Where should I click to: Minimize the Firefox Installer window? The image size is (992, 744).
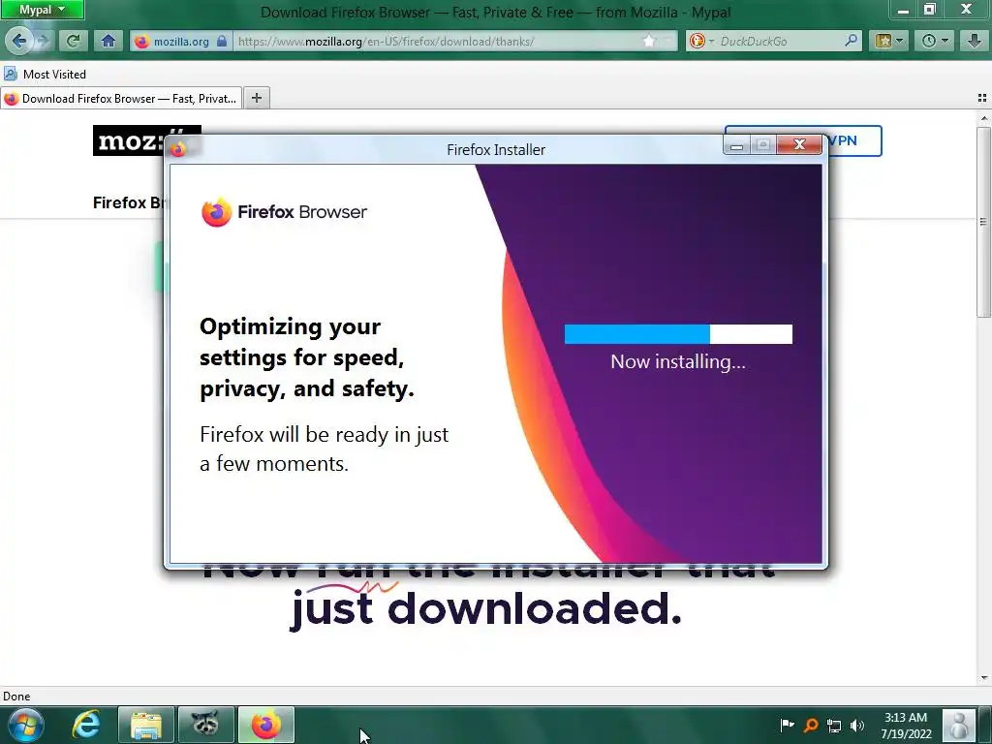tap(736, 145)
